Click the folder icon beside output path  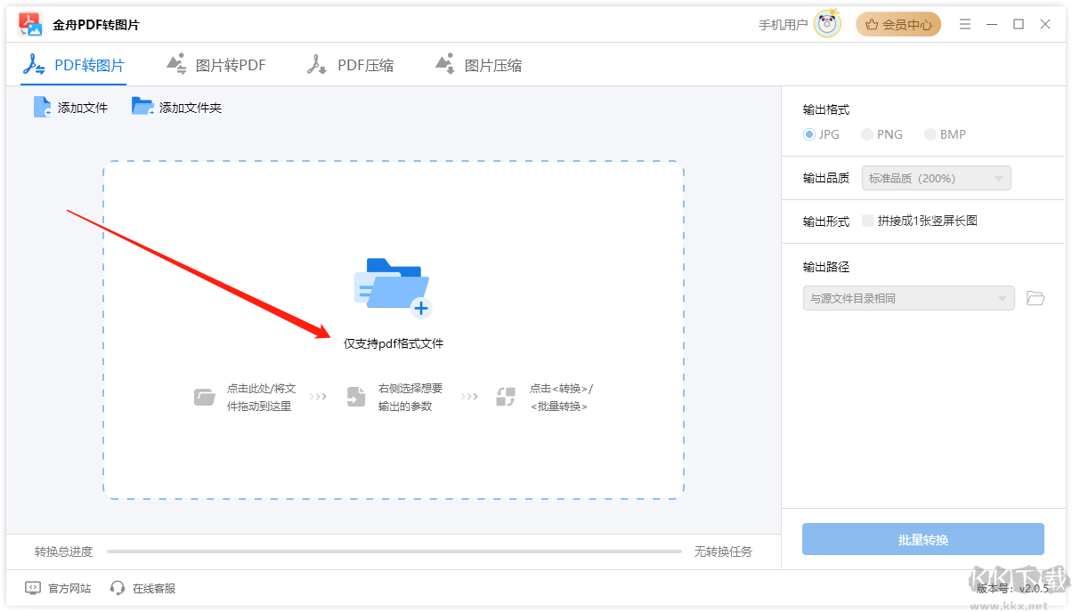coord(1035,298)
